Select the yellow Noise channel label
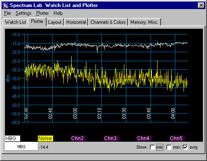 pos(45,138)
